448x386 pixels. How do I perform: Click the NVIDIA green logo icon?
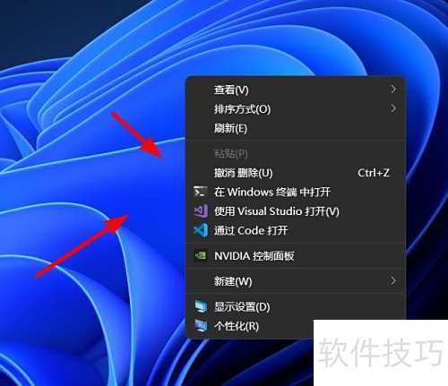pos(201,255)
